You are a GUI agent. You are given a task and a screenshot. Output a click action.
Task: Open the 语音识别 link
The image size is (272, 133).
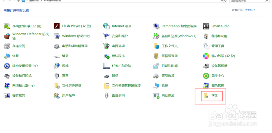(118, 96)
